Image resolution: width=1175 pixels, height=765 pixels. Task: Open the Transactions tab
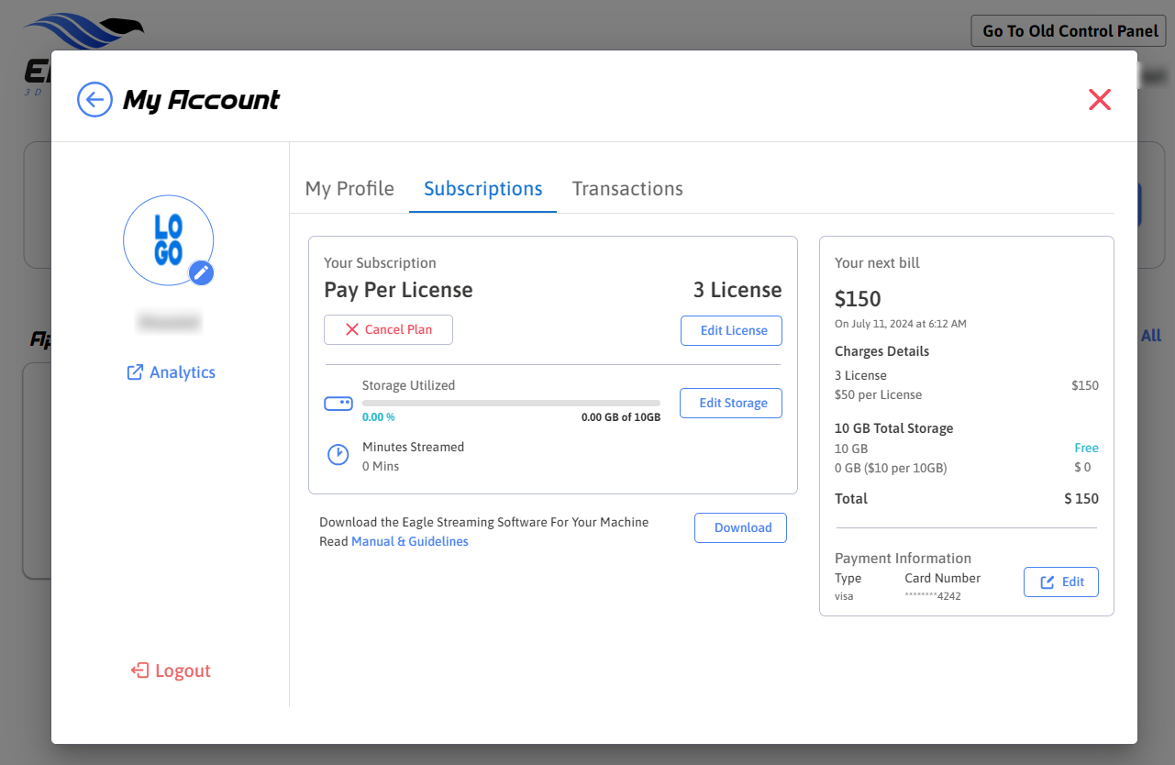627,188
